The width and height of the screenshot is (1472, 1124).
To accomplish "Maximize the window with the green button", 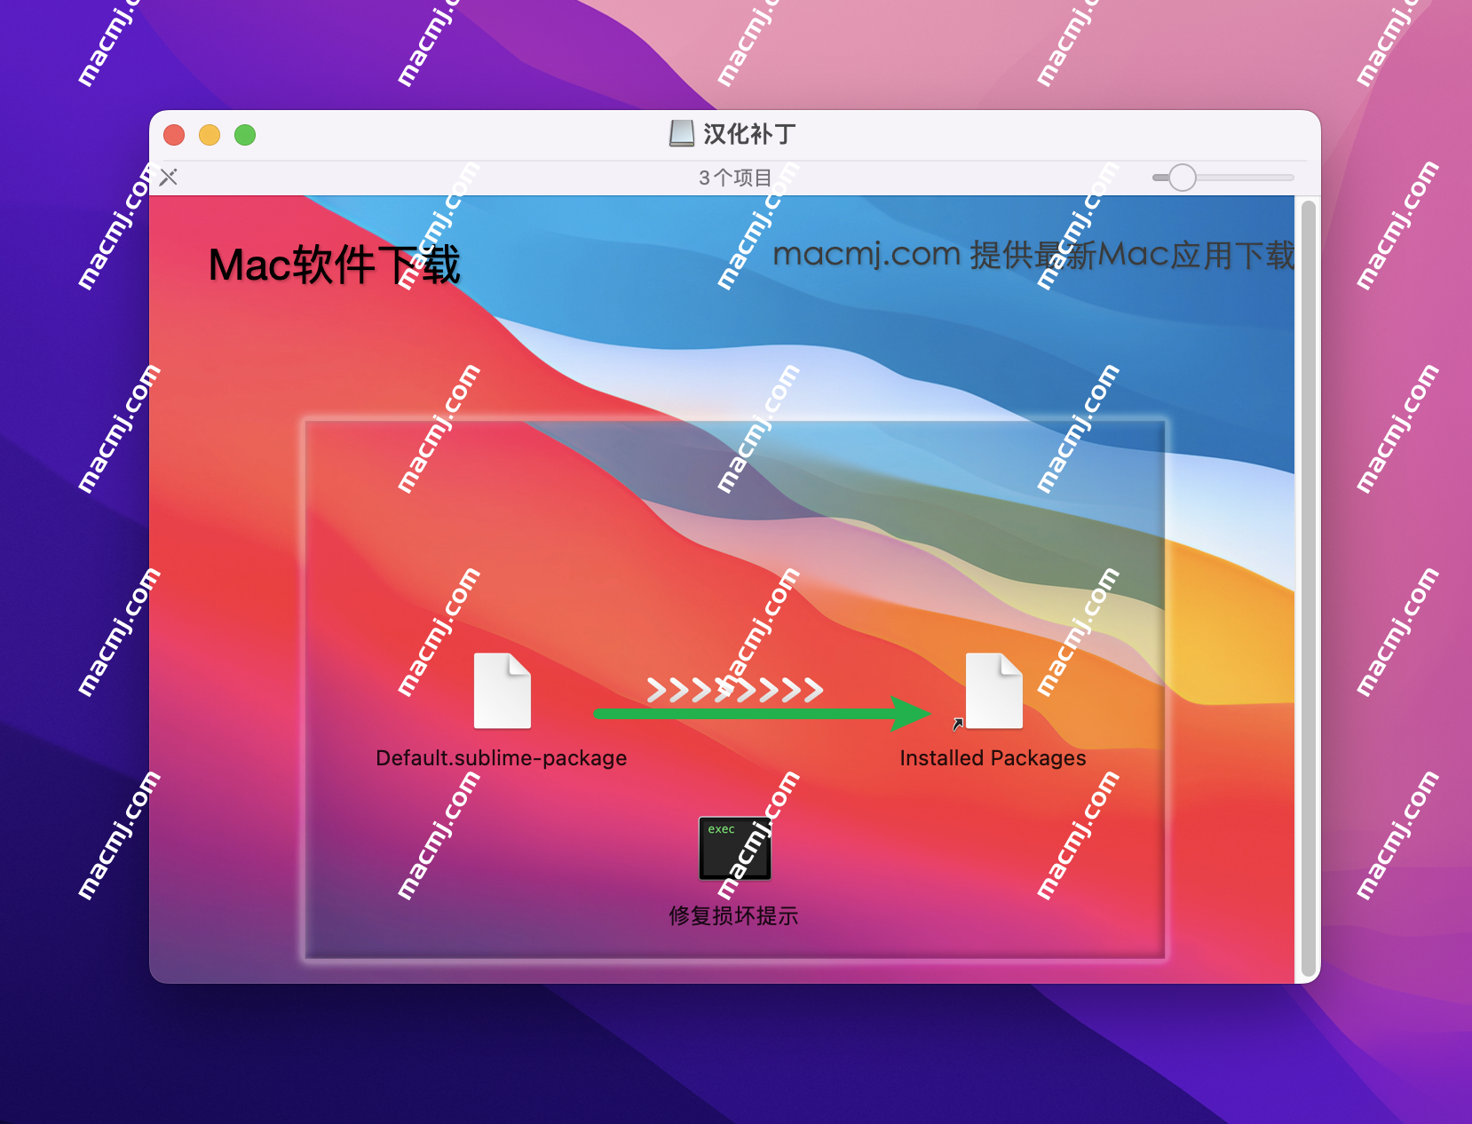I will coord(245,135).
